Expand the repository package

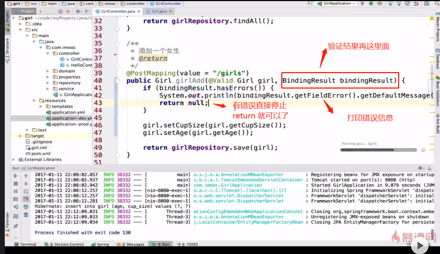pyautogui.click(x=48, y=83)
